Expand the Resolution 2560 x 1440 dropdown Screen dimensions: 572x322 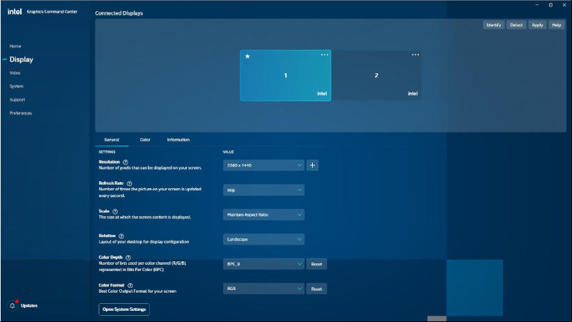[263, 165]
